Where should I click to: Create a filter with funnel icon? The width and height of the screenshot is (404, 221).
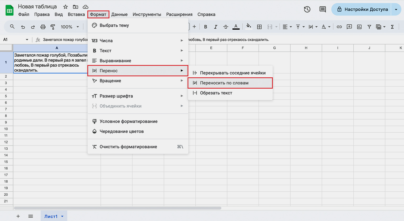click(x=369, y=27)
